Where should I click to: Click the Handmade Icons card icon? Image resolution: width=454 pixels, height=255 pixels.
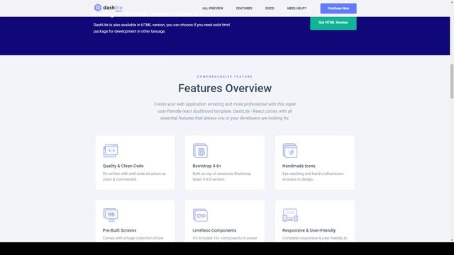pyautogui.click(x=290, y=151)
